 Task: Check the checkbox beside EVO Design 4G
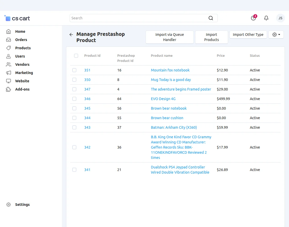[x=74, y=99]
